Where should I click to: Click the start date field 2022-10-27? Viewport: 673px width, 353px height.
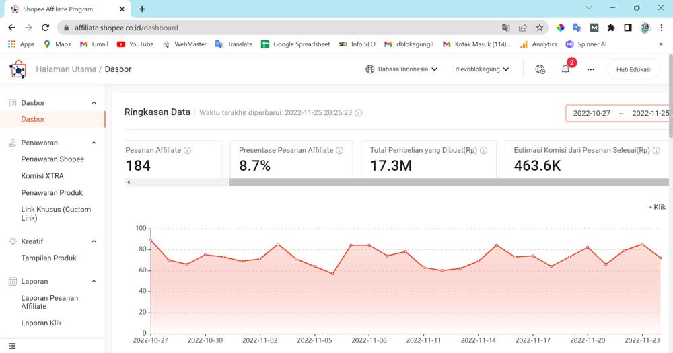point(592,113)
